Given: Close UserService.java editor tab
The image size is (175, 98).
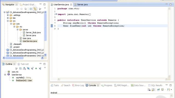Looking at the screenshot, I should (x=71, y=5).
